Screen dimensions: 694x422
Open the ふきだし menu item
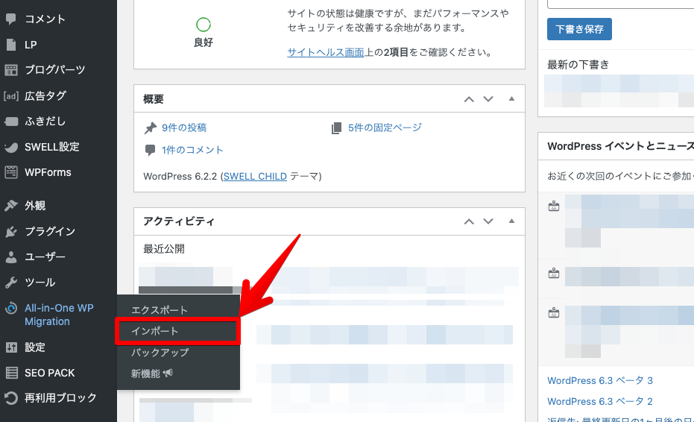tap(45, 122)
